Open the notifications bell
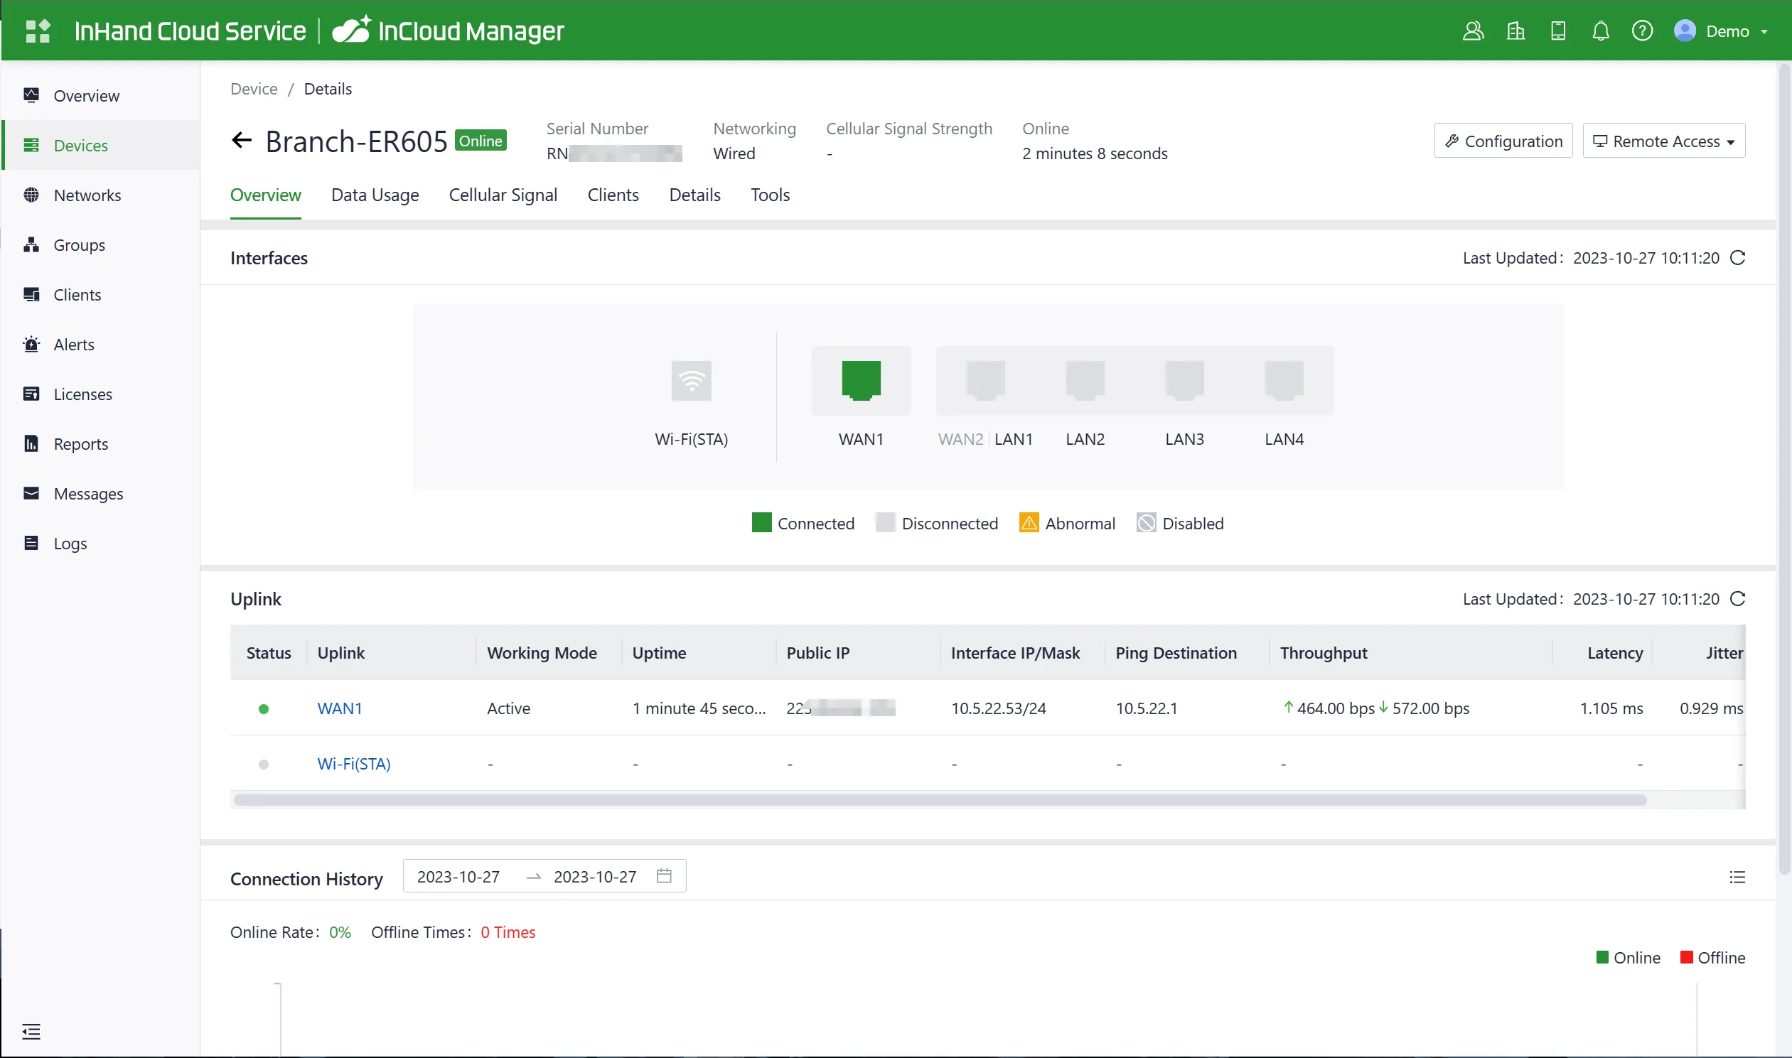Image resolution: width=1792 pixels, height=1058 pixels. click(1600, 31)
